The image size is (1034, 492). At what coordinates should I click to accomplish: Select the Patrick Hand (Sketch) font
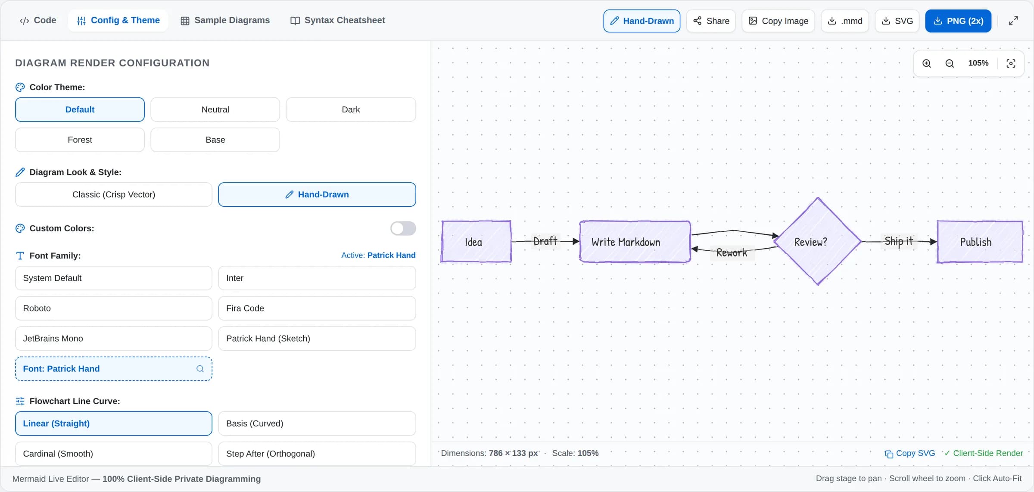[317, 338]
